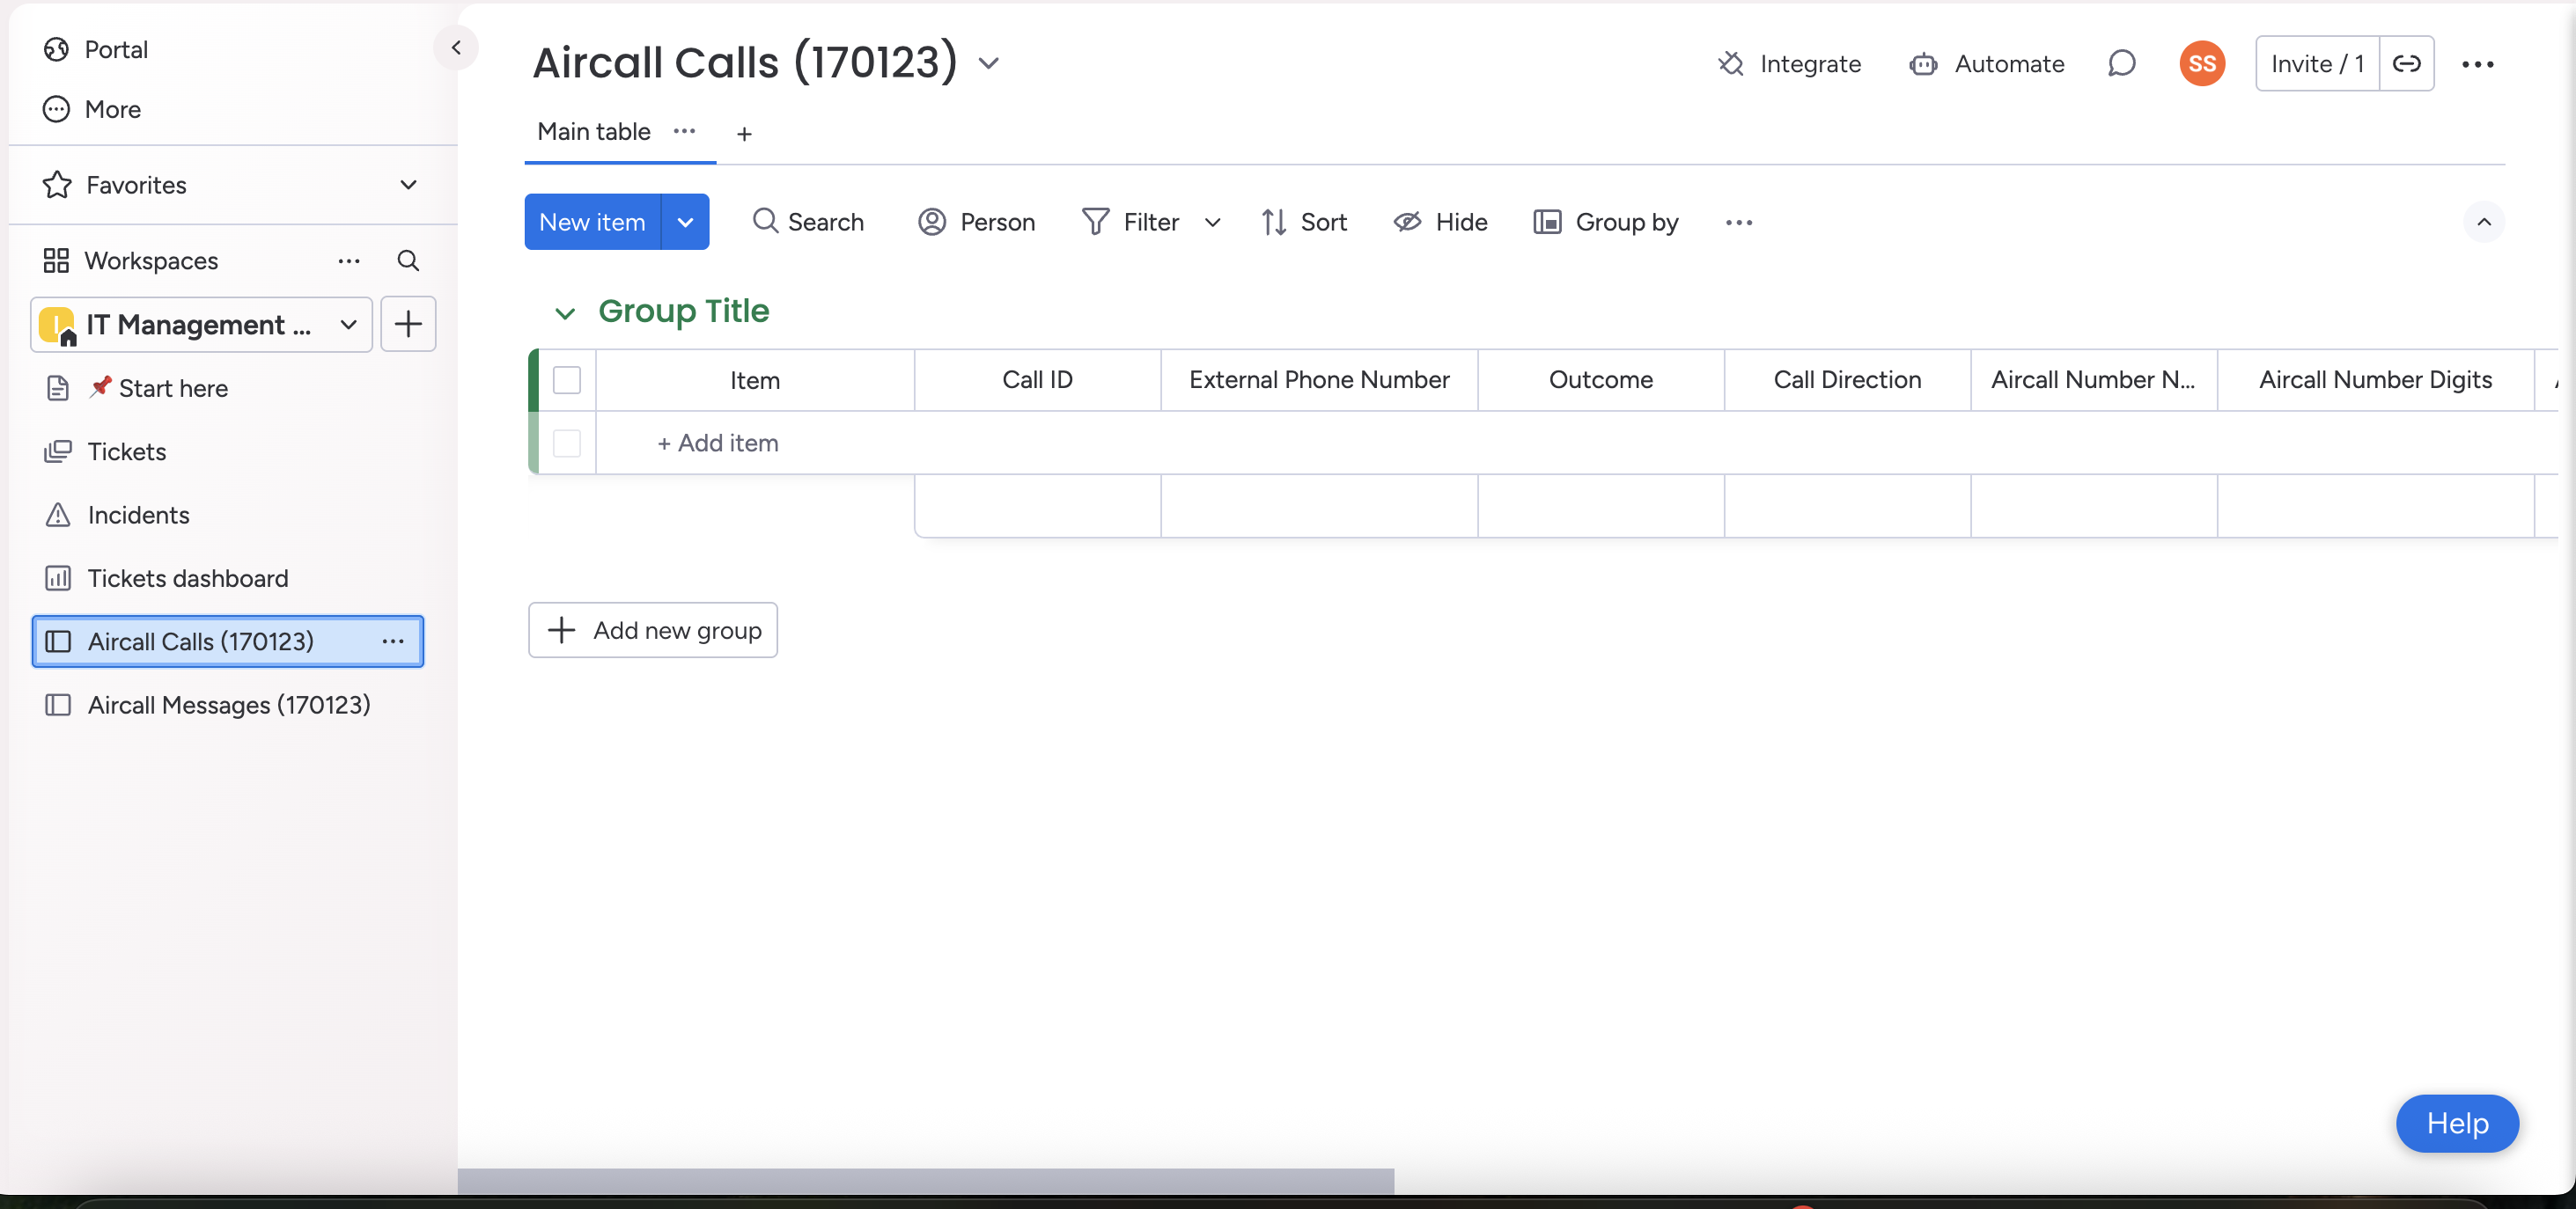Open the IT Management workspace dropdown
This screenshot has height=1209, width=2576.
(x=202, y=324)
